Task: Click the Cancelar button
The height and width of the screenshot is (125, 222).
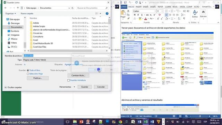Action: point(101,87)
